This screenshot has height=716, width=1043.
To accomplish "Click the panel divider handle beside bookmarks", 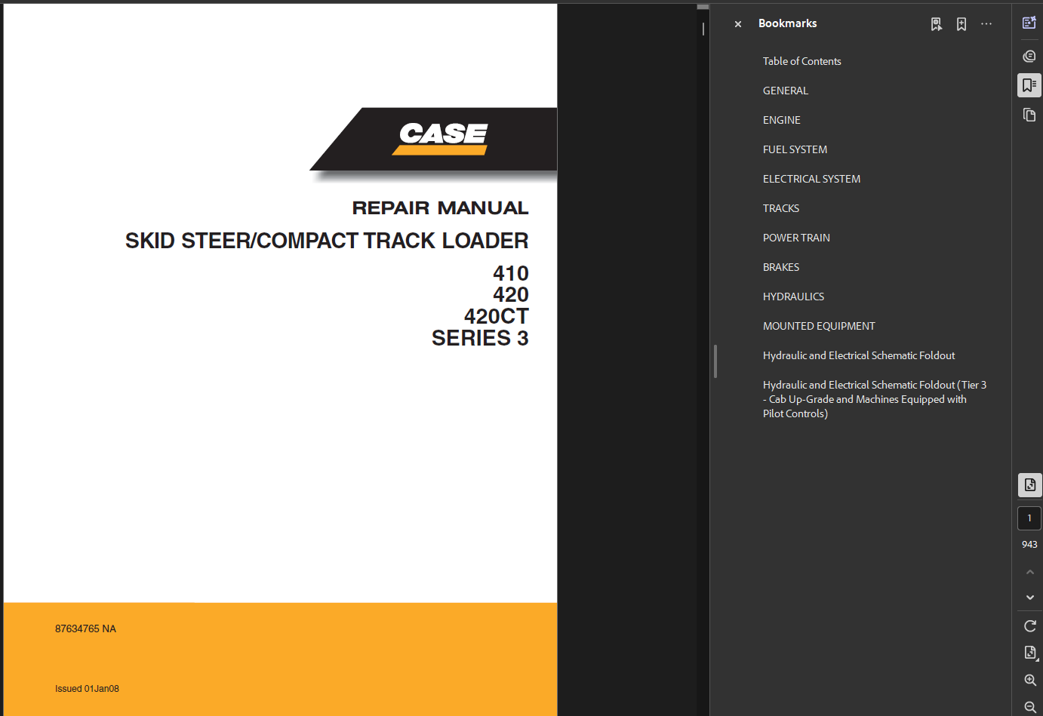I will [x=715, y=361].
